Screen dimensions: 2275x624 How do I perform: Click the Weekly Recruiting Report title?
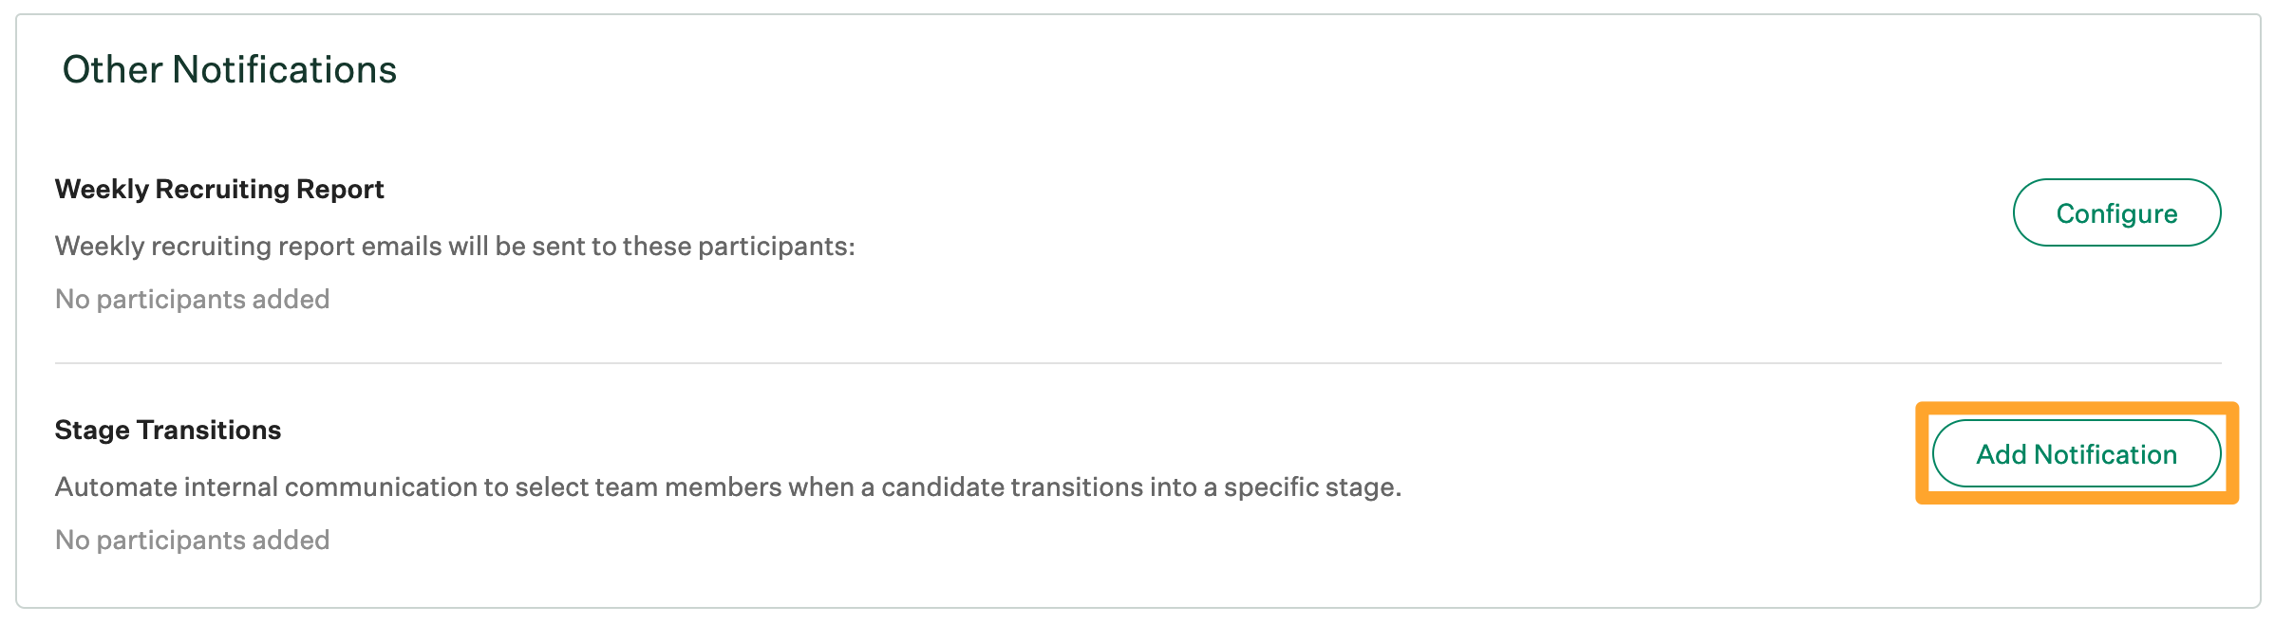point(219,188)
